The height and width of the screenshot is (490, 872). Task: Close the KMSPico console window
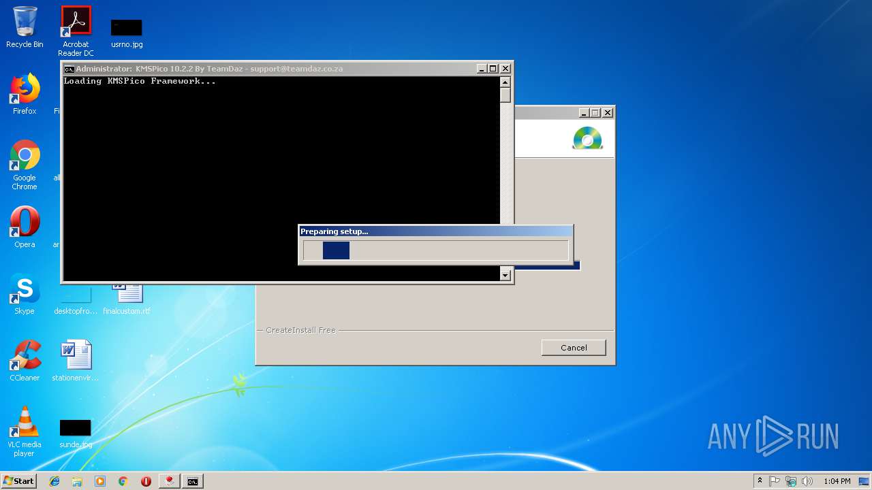coord(505,69)
